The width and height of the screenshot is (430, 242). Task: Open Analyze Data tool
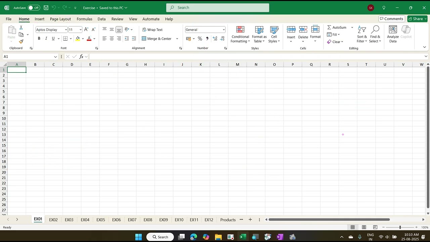393,34
